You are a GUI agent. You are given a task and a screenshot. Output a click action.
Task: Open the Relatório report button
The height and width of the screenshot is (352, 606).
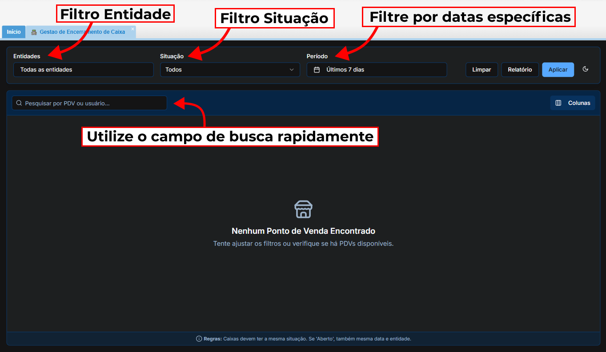coord(520,70)
